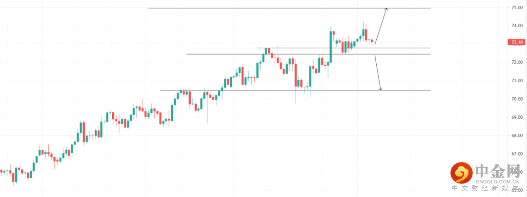The image size is (527, 197).
Task: Click the 中金网 gold coin logo
Action: (459, 172)
